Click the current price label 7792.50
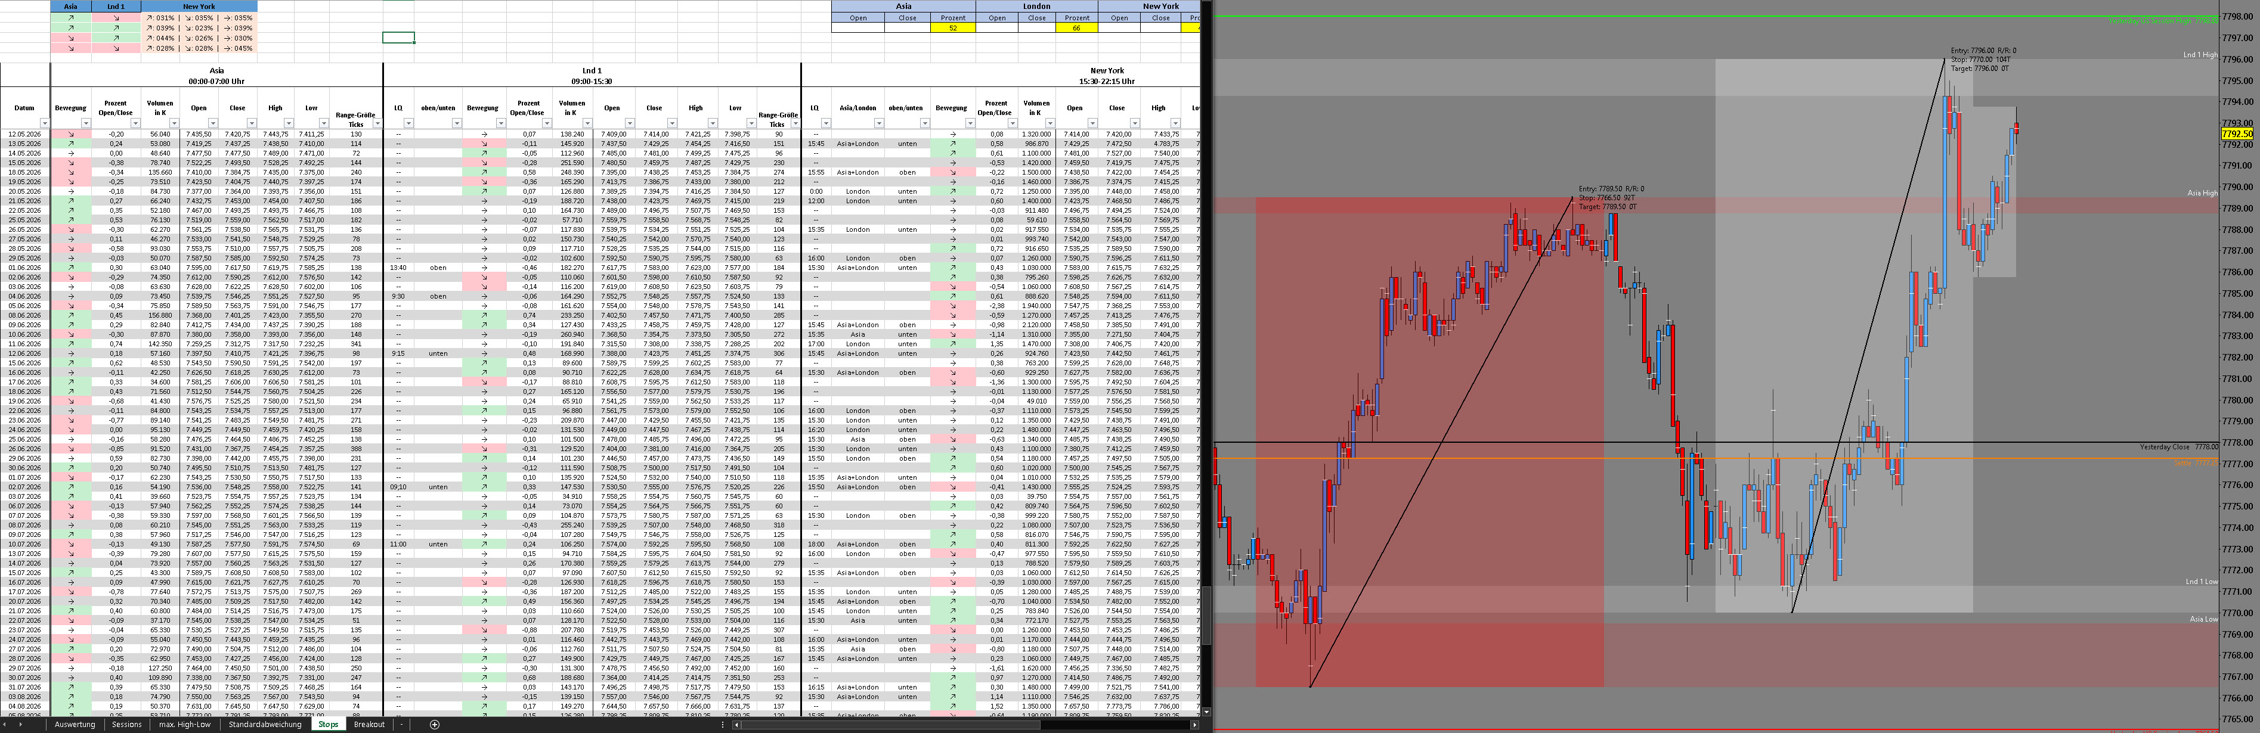 pos(2237,134)
